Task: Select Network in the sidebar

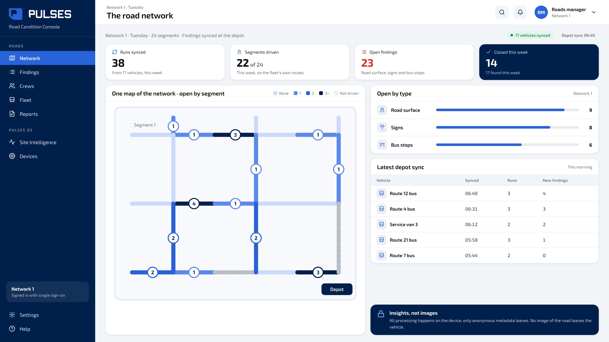Action: pos(47,58)
